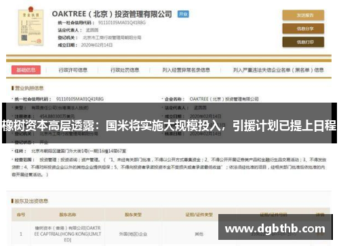Viewport: 339px width, 246px height.
Task: Click the 经营范围 description paragraph
Action: click(x=169, y=167)
